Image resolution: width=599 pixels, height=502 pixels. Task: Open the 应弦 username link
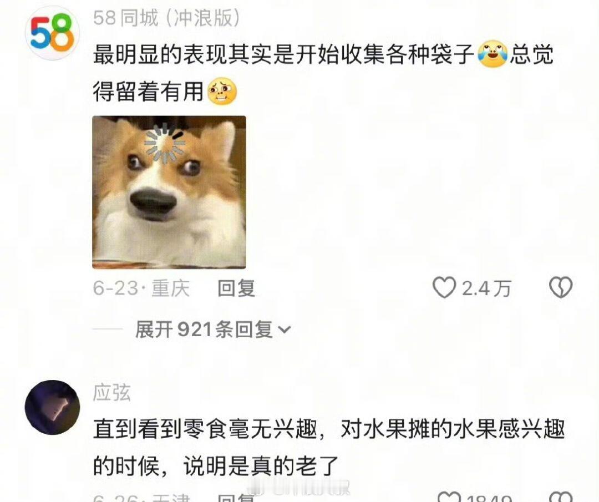point(112,392)
